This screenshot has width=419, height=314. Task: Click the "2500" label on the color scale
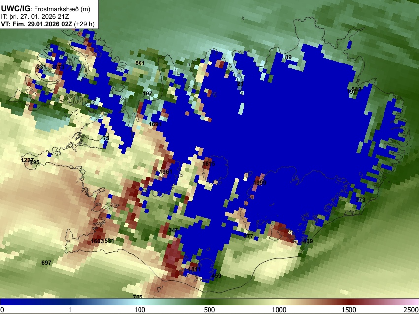tap(411, 310)
